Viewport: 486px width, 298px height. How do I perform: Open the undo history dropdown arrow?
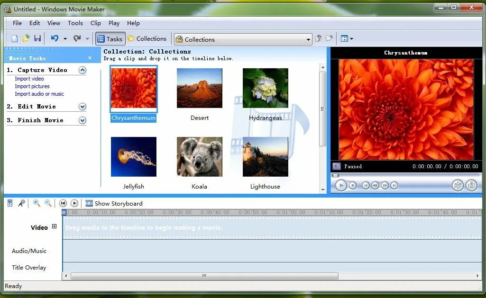pyautogui.click(x=65, y=39)
